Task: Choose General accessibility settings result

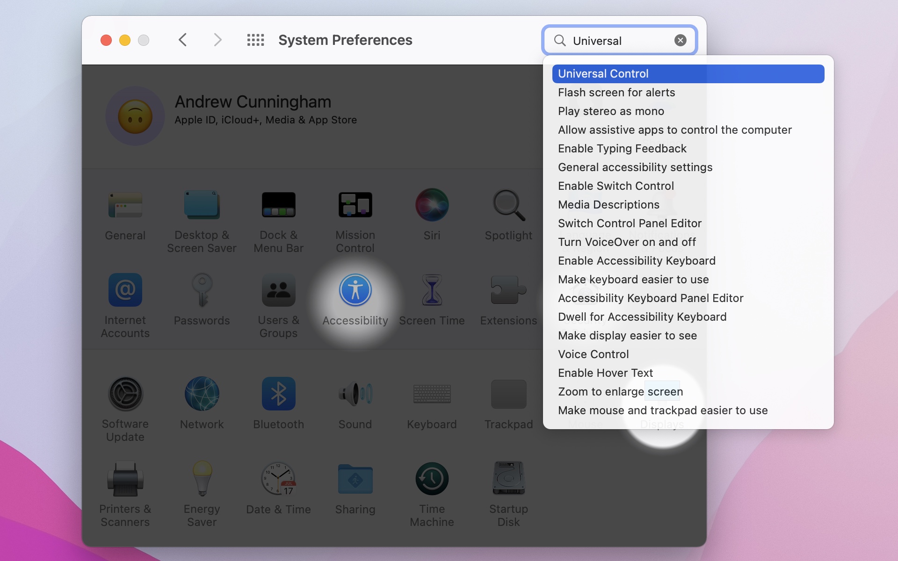Action: tap(688, 167)
